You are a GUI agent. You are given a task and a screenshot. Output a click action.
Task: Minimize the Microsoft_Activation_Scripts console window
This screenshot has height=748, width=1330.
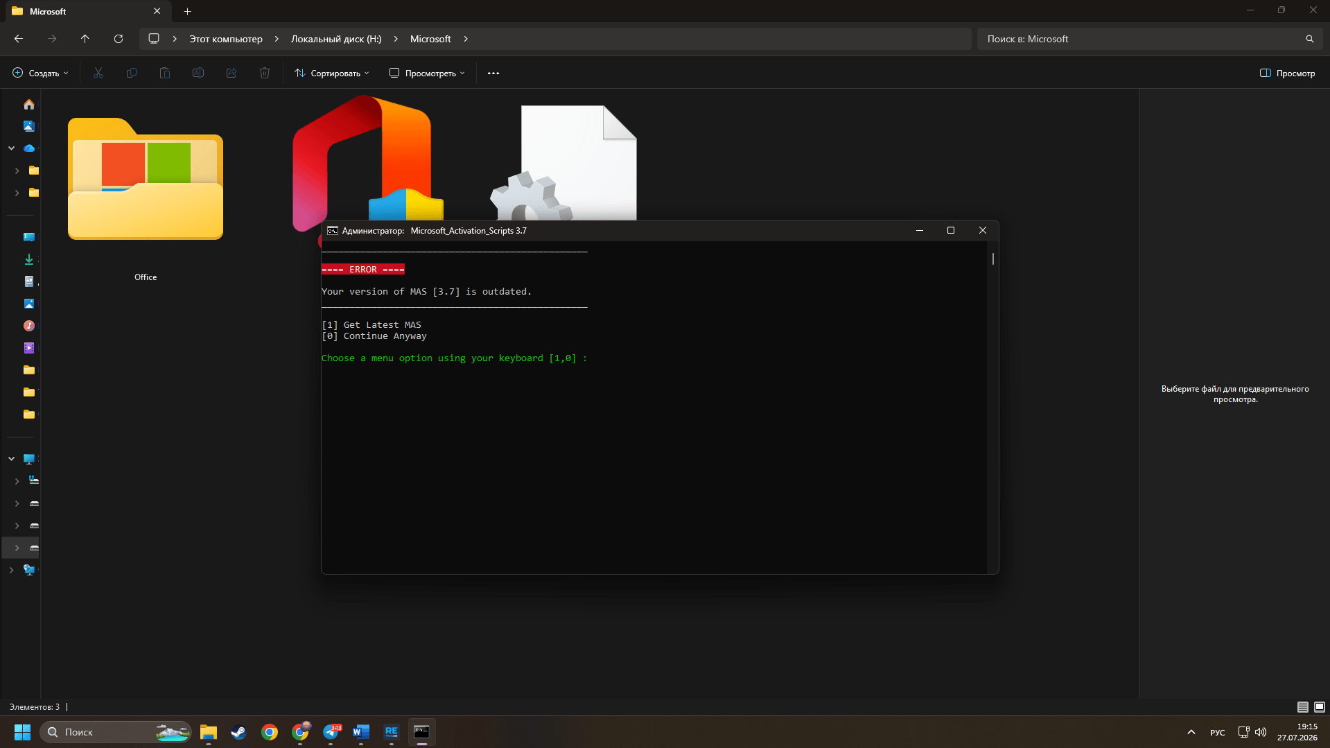click(920, 230)
